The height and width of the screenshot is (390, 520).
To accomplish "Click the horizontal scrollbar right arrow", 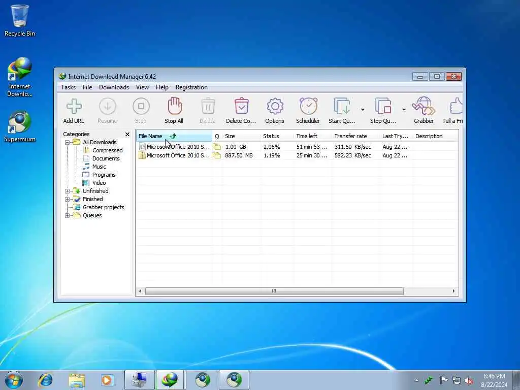I will click(x=453, y=291).
